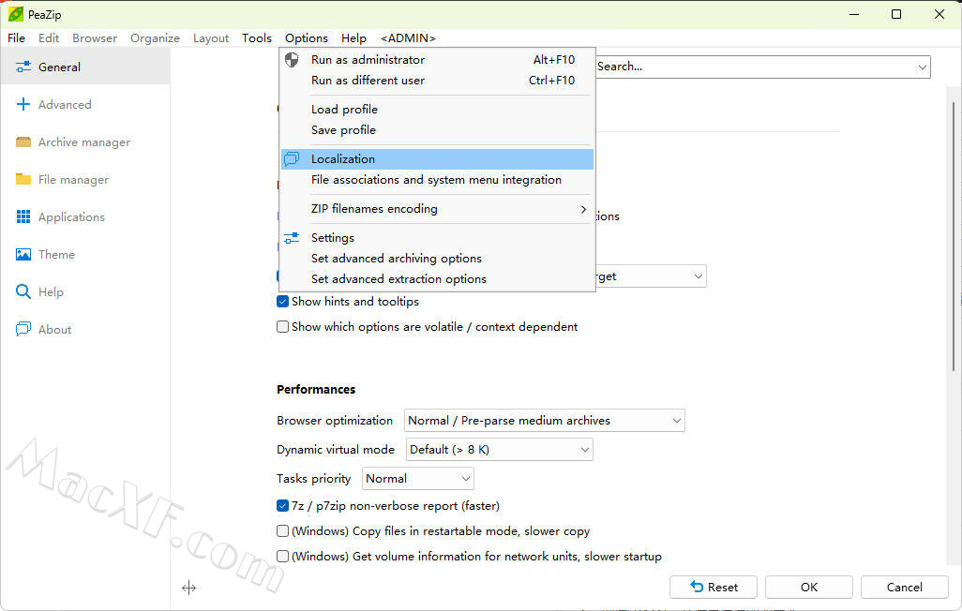Screen dimensions: 962x611
Task: Choose Run as administrator
Action: point(437,59)
